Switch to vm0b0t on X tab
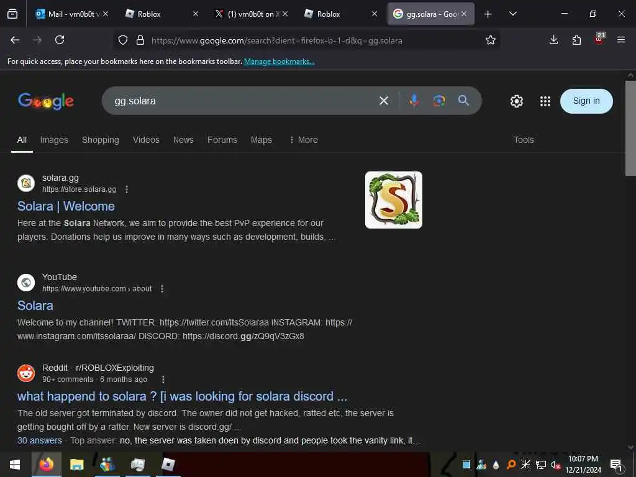Screen dimensions: 636x477 (247, 14)
